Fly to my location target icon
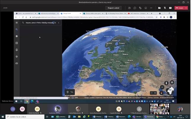The width and height of the screenshot is (191, 119). point(172,82)
